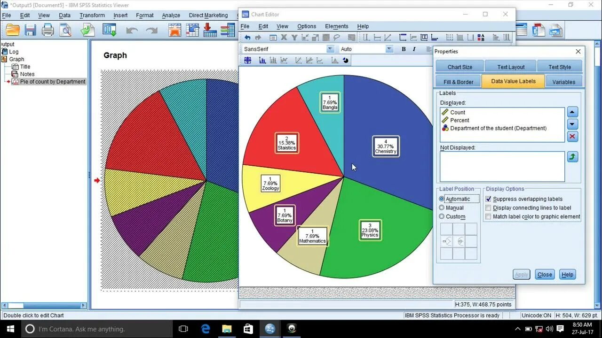Open Options menu in Chart Editor
The height and width of the screenshot is (338, 602).
[x=307, y=26]
